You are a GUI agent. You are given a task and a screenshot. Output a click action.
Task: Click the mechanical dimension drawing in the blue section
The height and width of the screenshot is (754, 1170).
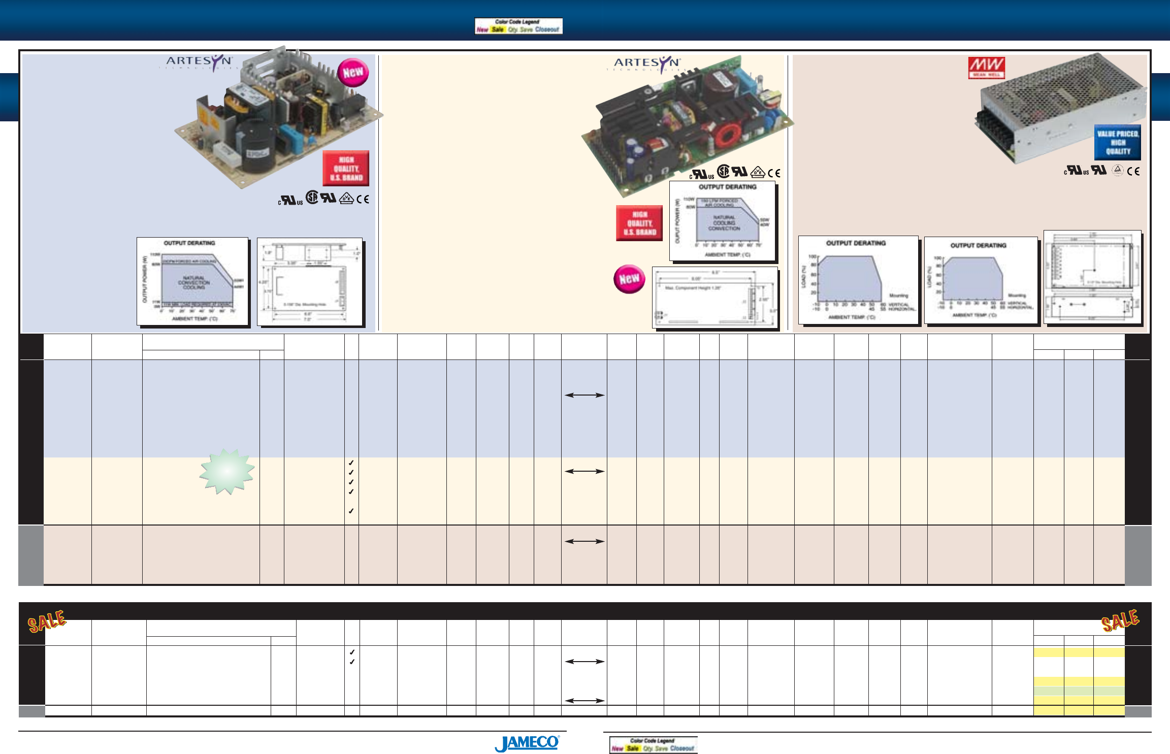click(x=310, y=282)
